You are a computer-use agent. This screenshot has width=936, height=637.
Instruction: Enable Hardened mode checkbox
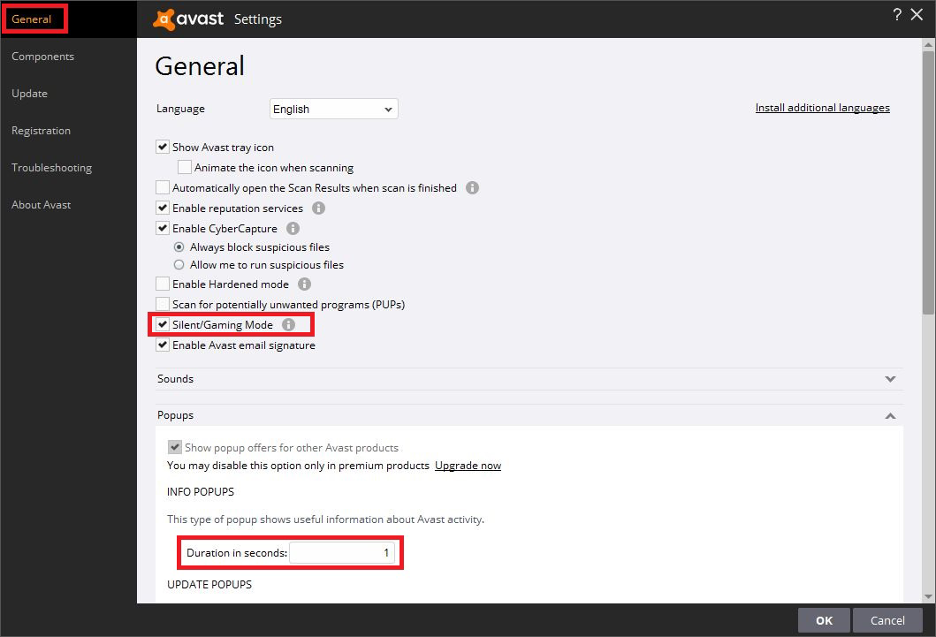(163, 284)
